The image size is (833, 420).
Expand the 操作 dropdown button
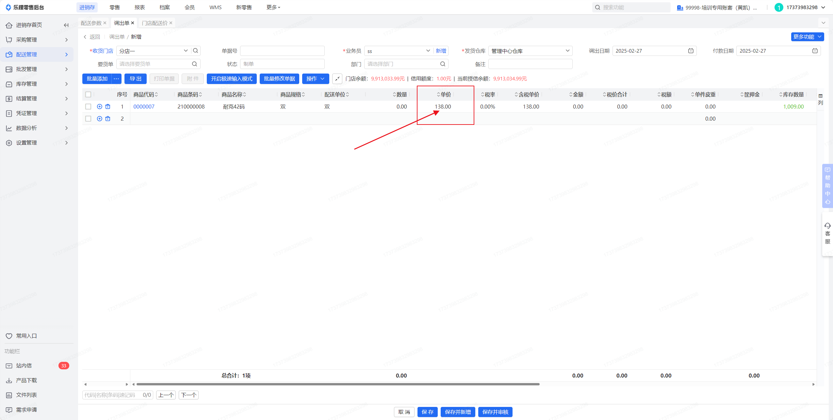[315, 79]
